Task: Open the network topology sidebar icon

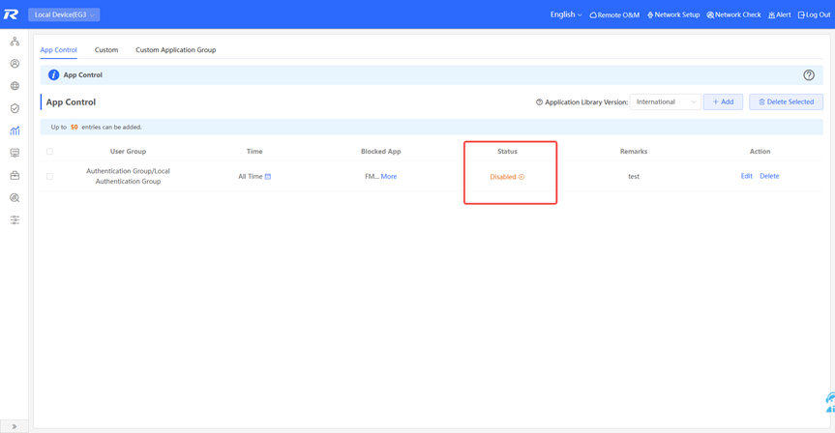Action: coord(15,42)
